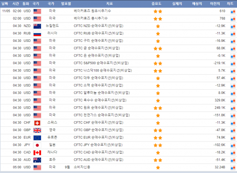
Task: Click the Canada flag icon
Action: tap(37, 152)
